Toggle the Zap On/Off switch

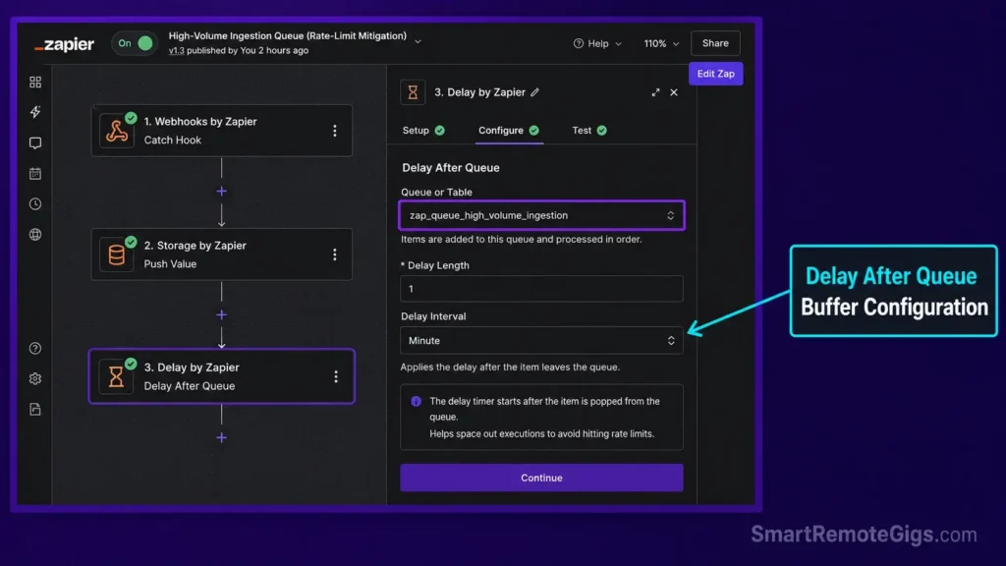coord(134,43)
